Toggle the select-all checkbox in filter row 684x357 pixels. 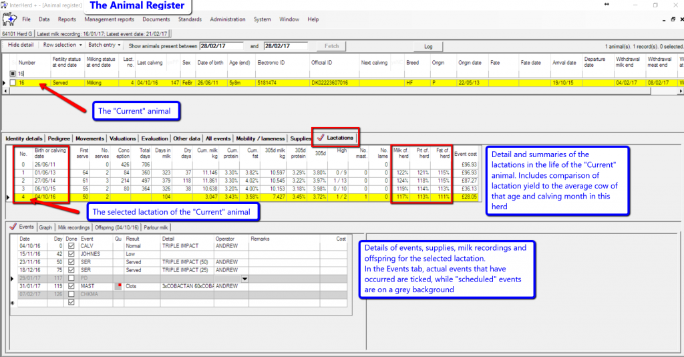click(x=13, y=74)
